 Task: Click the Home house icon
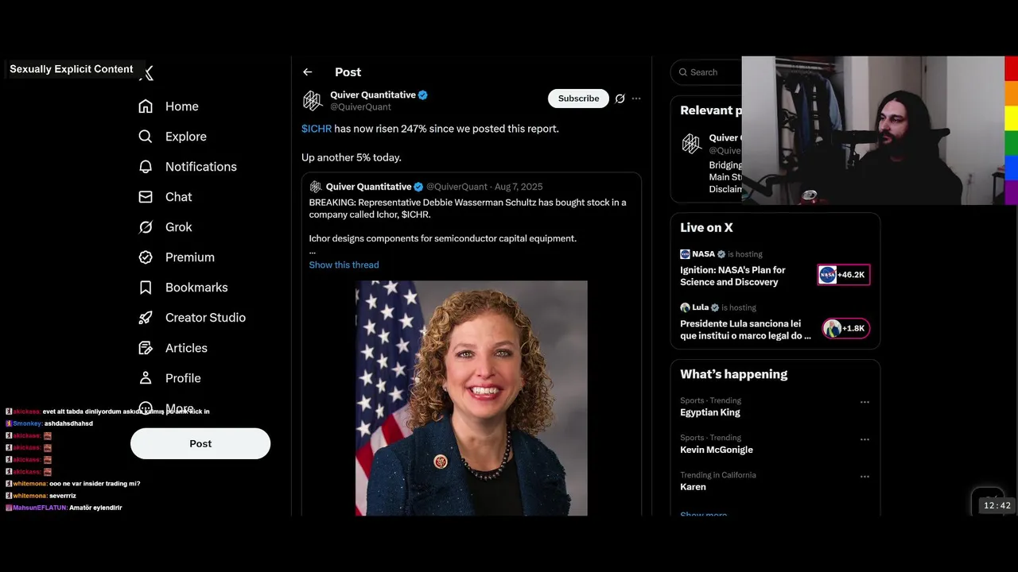[x=146, y=106]
